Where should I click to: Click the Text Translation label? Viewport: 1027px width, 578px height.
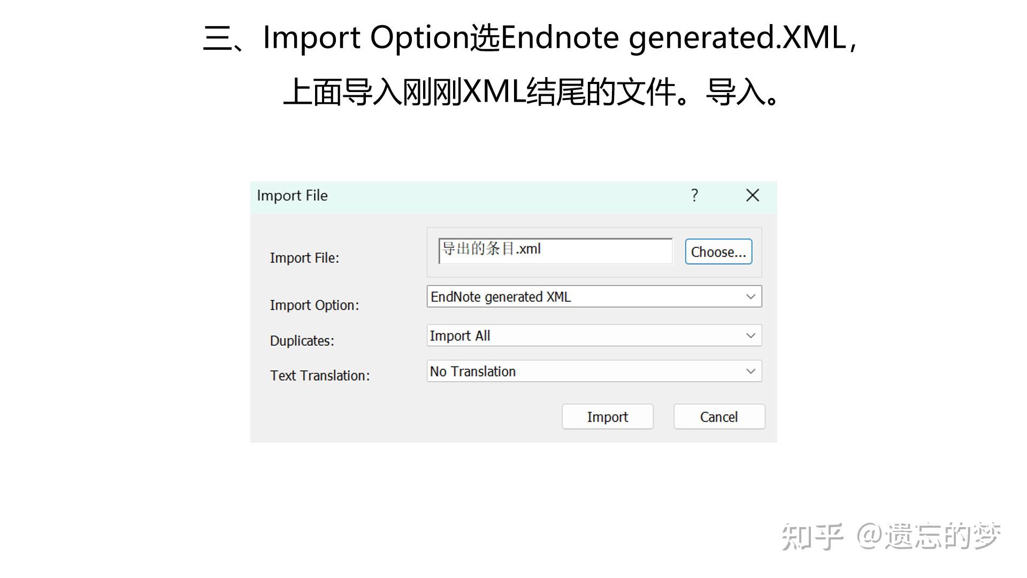(x=319, y=375)
